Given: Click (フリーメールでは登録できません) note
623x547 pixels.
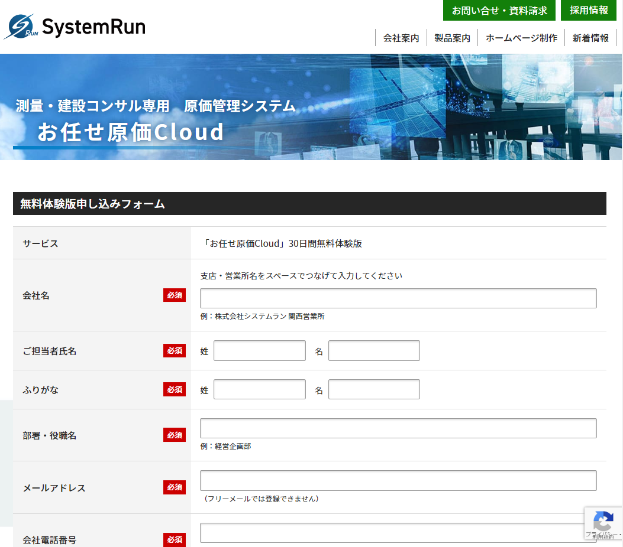Looking at the screenshot, I should pyautogui.click(x=261, y=499).
